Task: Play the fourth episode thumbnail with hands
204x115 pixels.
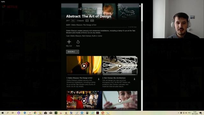Action: point(120,101)
